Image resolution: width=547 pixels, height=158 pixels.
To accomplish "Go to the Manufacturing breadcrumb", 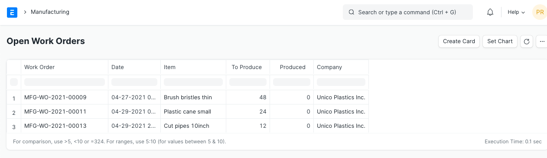I will pos(50,12).
